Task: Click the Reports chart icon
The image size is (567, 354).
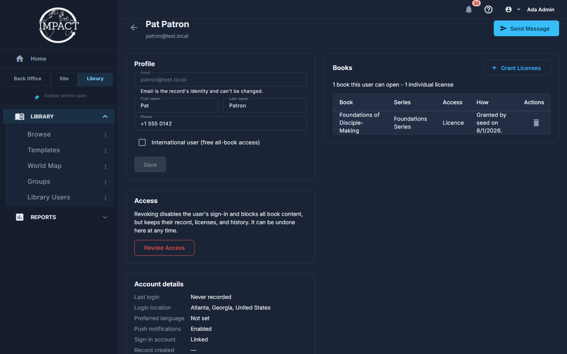Action: tap(20, 217)
